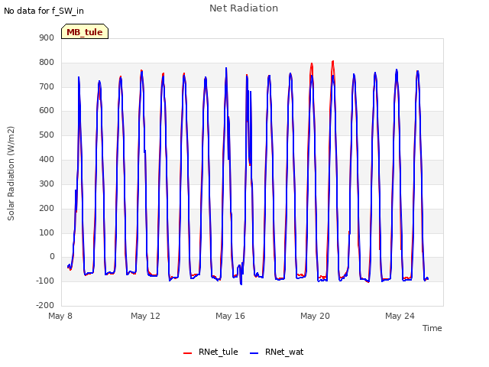Click the Solar Radiation (W/m2) axis label
The image size is (489, 367).
click(x=11, y=174)
